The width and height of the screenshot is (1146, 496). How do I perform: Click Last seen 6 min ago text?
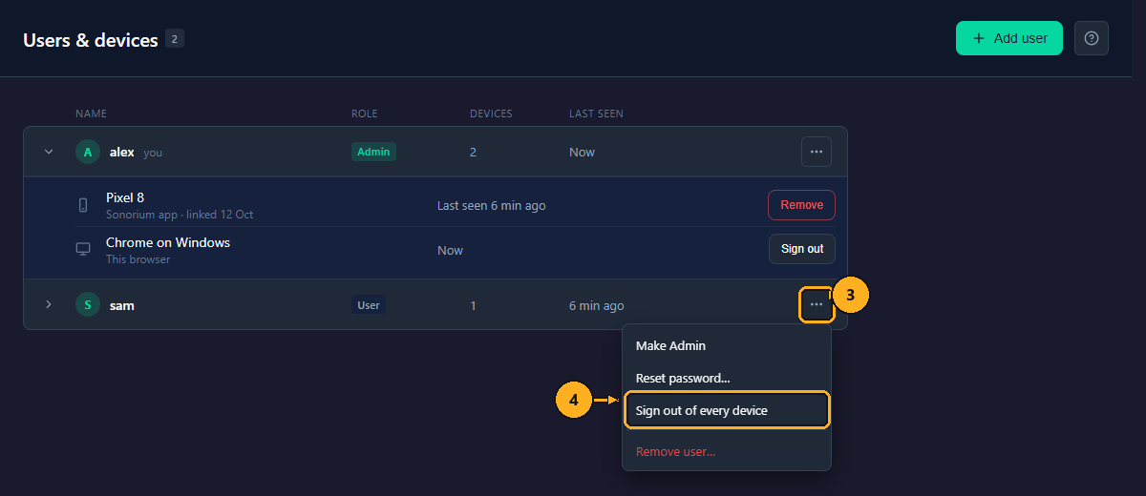[492, 205]
